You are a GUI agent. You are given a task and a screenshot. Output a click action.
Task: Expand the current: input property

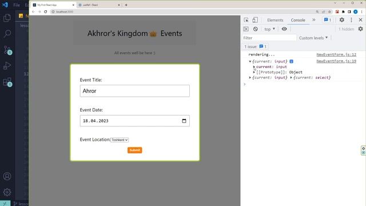coord(254,67)
